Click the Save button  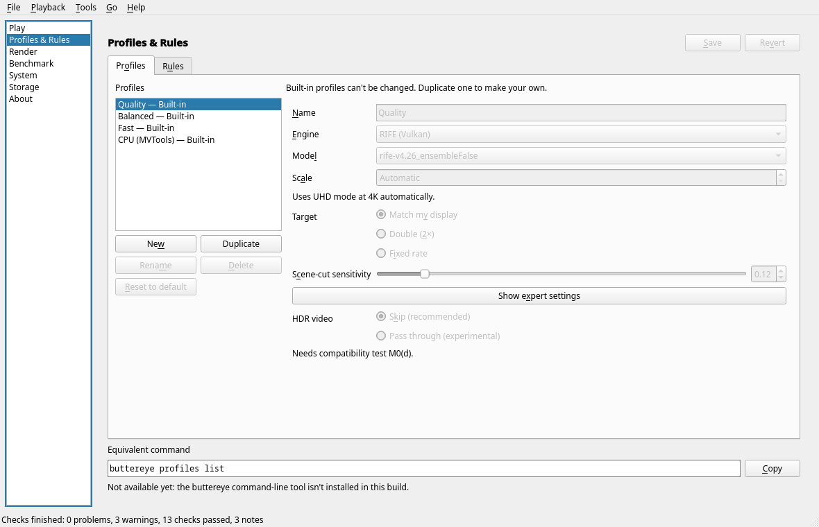[x=712, y=43]
